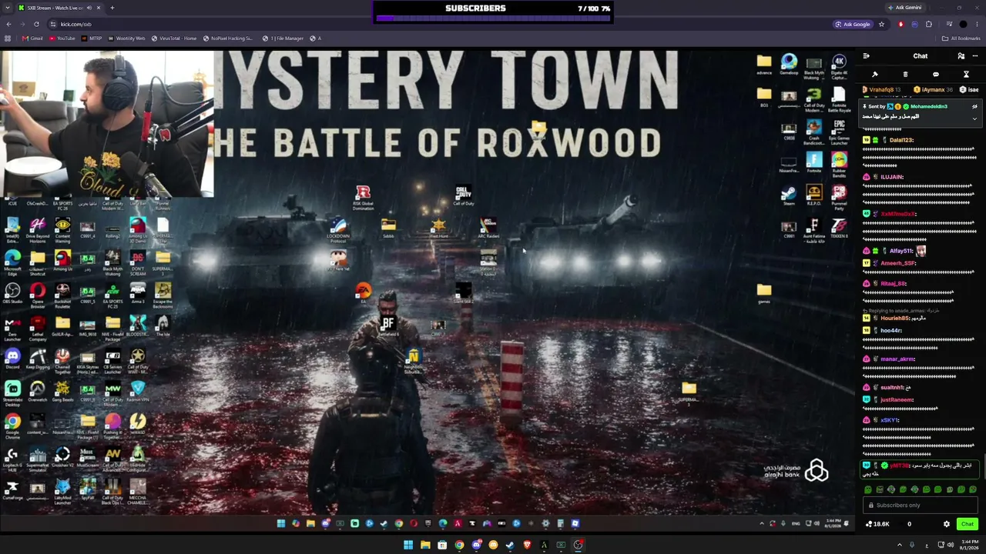Open the chat users list icon
Viewport: 986px width, 554px height.
(x=961, y=56)
